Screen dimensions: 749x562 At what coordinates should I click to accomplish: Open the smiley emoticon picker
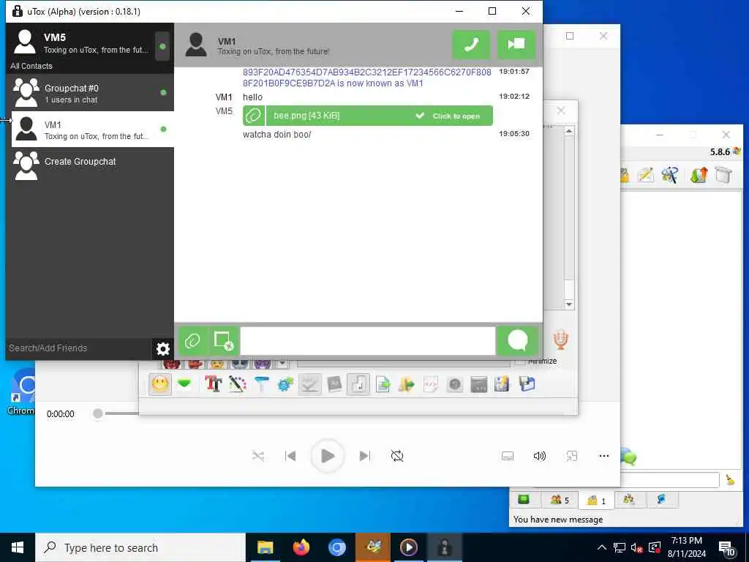[x=160, y=384]
